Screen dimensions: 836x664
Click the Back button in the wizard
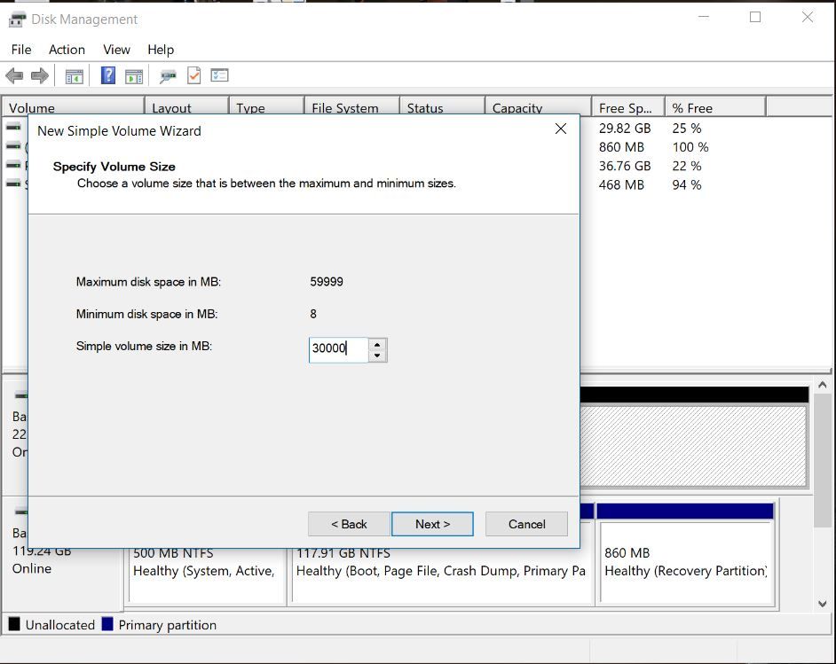(348, 524)
